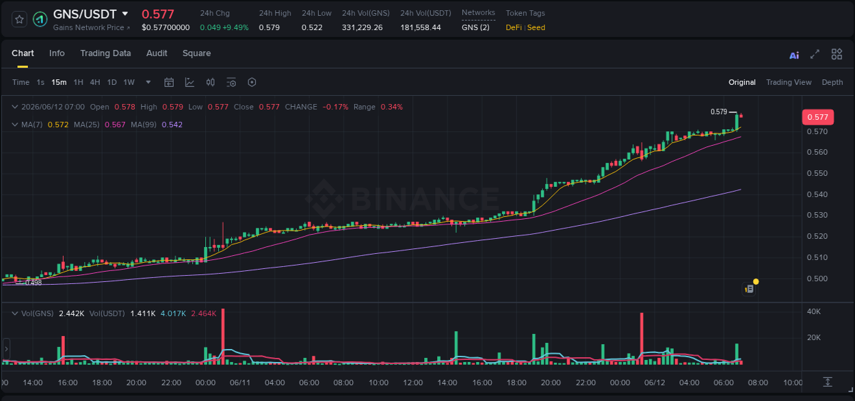Open the go-to-date calendar icon
The image size is (855, 401).
click(x=169, y=82)
